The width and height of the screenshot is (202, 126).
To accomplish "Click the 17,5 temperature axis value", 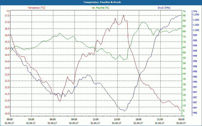I will tap(7, 16).
